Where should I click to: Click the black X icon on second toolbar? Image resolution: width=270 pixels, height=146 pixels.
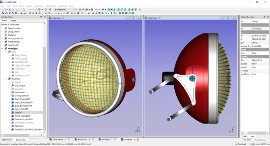coord(3,13)
